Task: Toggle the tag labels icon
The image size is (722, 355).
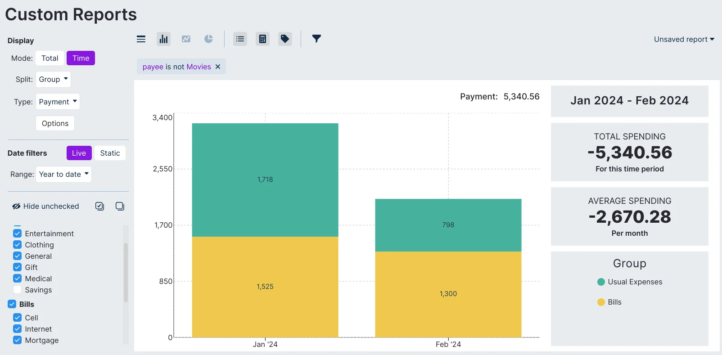Action: [285, 39]
